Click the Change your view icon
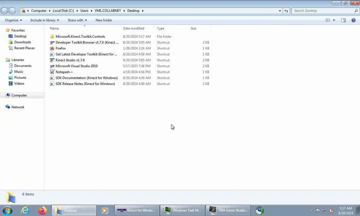Image resolution: width=360 pixels, height=216 pixels. [328, 20]
